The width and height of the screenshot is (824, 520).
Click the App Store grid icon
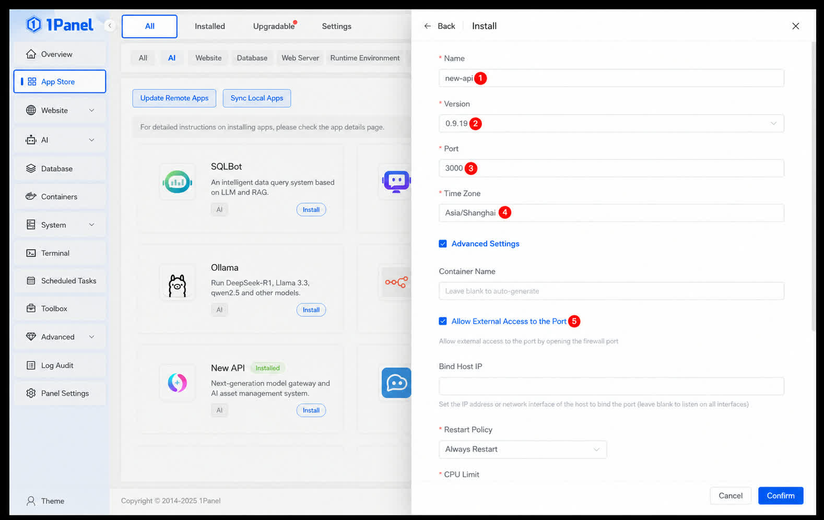coord(32,81)
